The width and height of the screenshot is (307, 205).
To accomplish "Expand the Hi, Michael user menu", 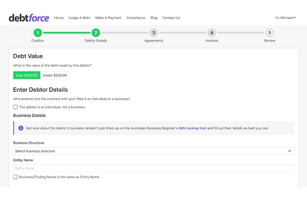I will [286, 17].
